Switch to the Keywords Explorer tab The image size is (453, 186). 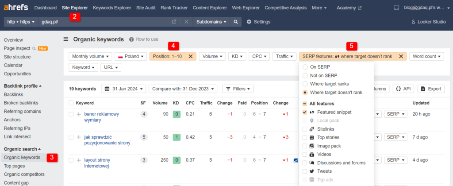pos(112,8)
